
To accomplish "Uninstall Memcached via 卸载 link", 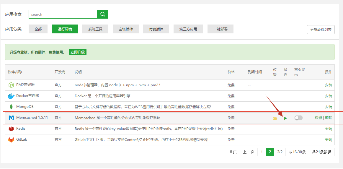I will 328,118.
